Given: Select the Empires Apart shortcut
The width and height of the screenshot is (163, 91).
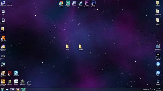Looking at the screenshot, I should [29, 83].
